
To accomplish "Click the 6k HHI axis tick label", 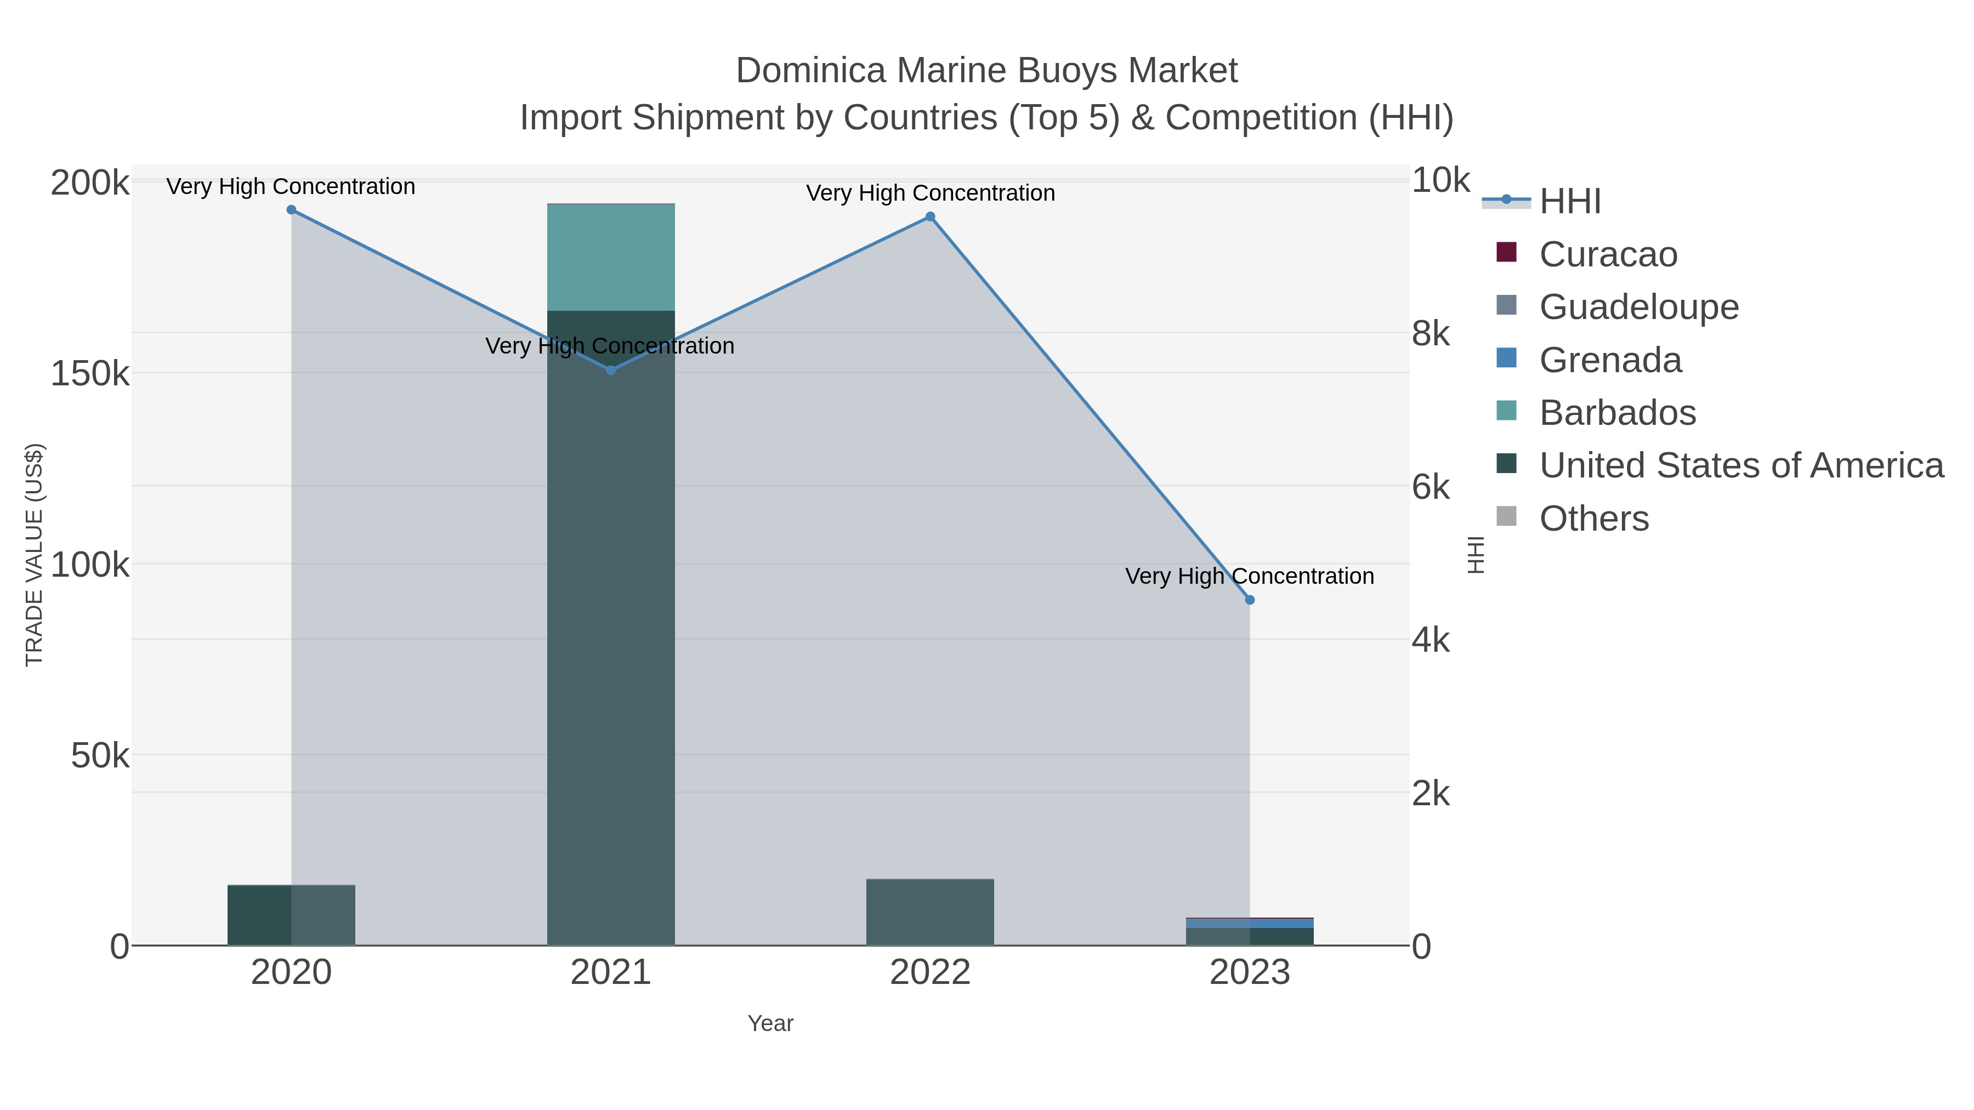I will [1431, 487].
